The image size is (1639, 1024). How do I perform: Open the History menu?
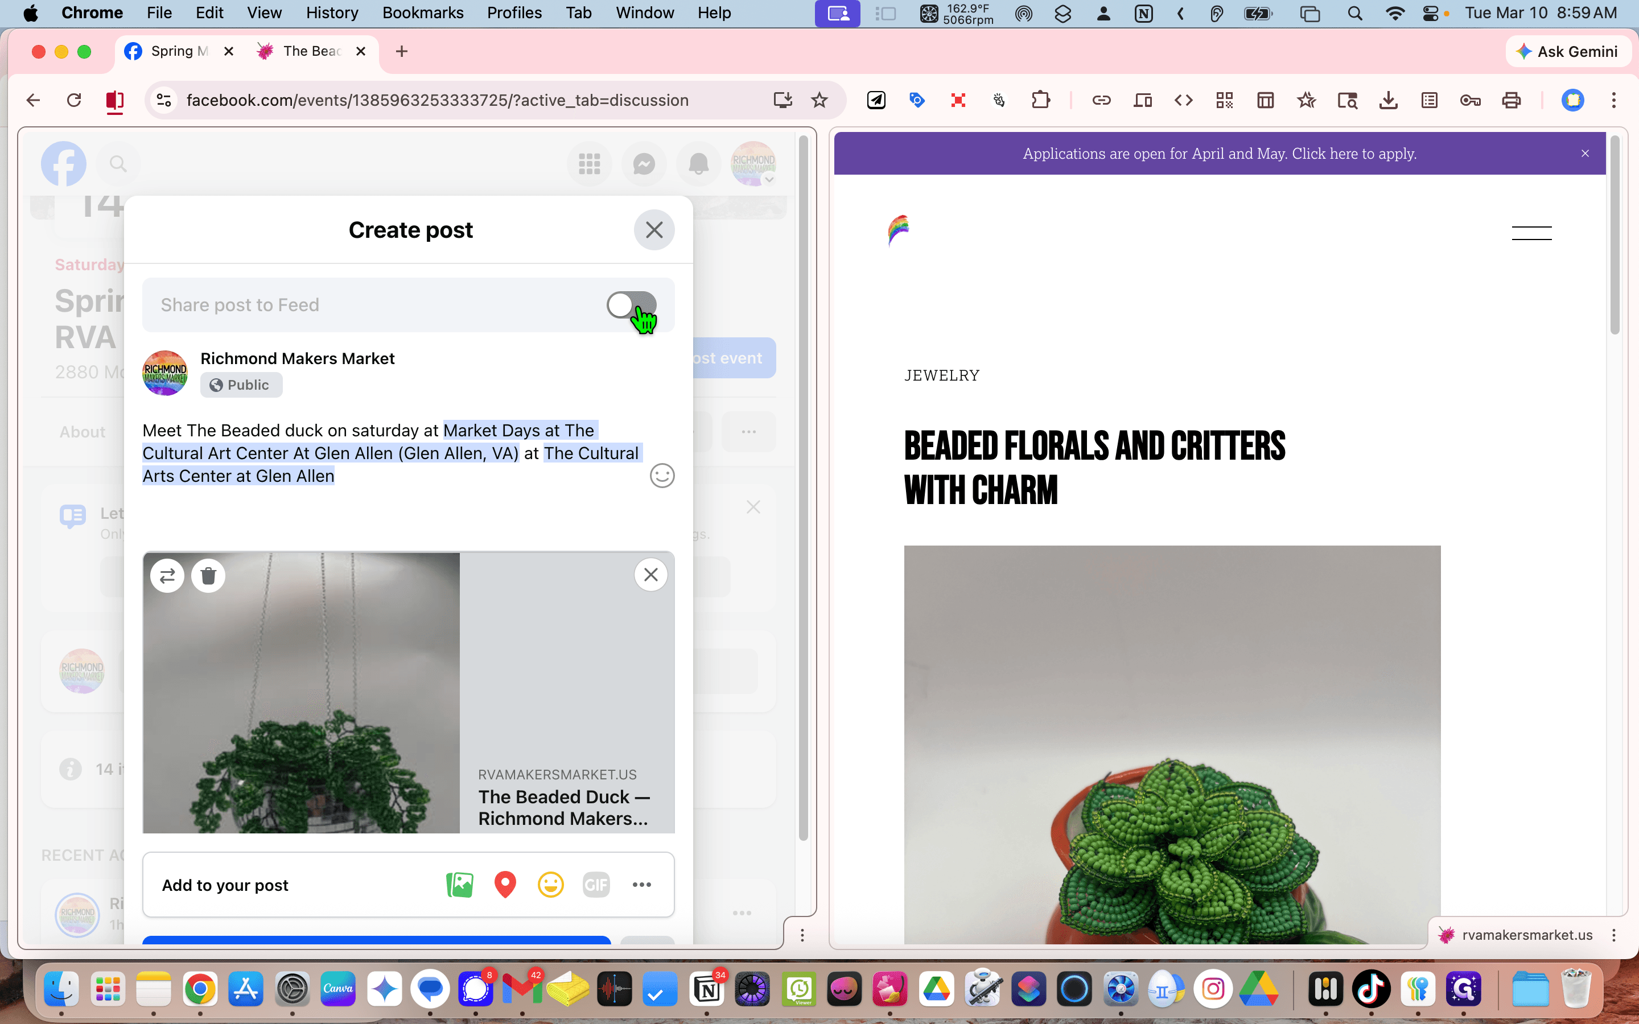[332, 13]
